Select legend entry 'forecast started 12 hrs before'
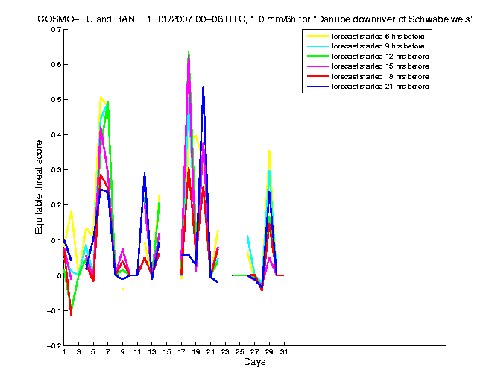Screen dimensions: 492x388 [380, 57]
